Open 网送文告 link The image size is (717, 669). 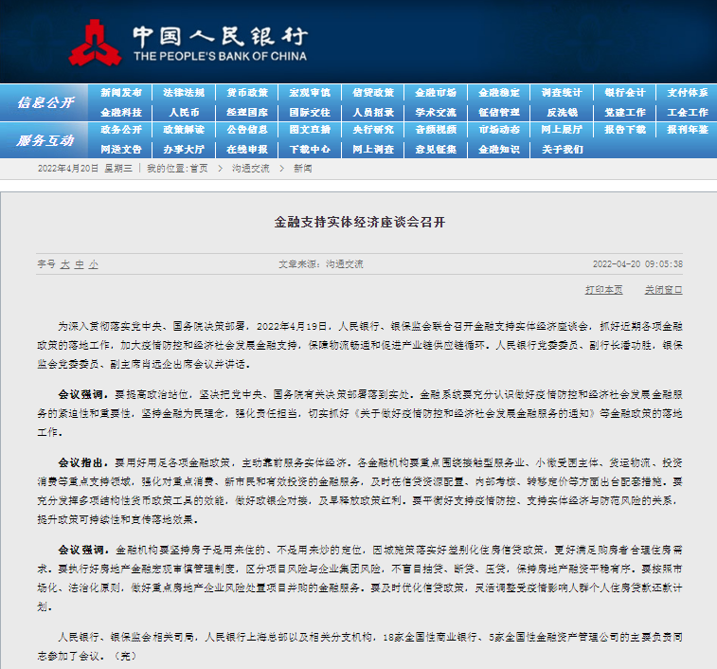pyautogui.click(x=121, y=150)
